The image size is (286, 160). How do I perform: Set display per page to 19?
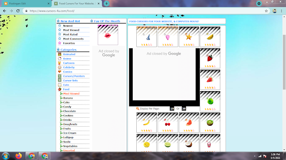(x=172, y=108)
